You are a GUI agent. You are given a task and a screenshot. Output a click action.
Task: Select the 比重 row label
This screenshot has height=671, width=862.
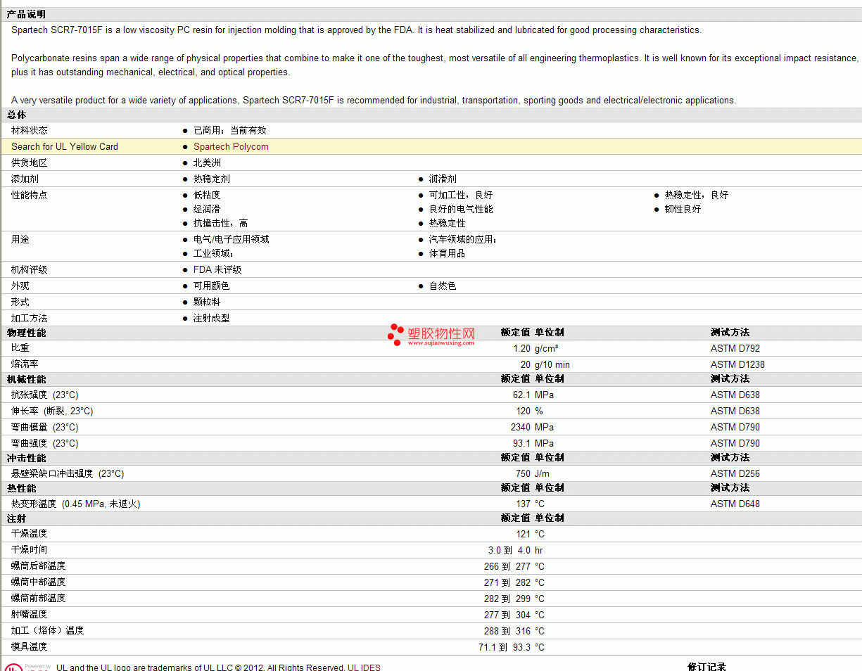20,347
